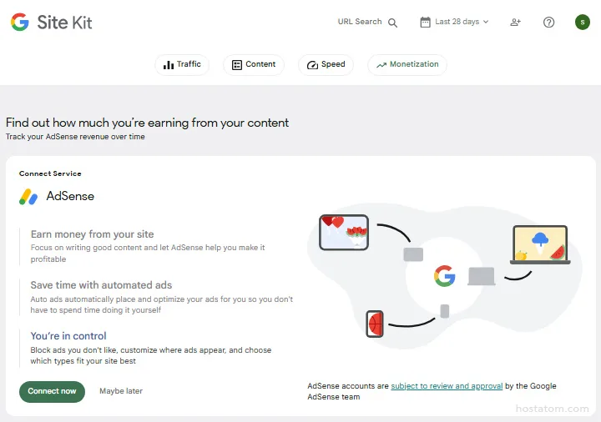The width and height of the screenshot is (601, 422).
Task: Open the green S account avatar
Action: (583, 23)
